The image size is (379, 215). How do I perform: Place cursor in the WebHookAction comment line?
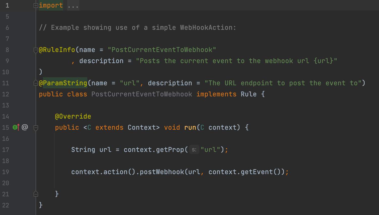(138, 28)
